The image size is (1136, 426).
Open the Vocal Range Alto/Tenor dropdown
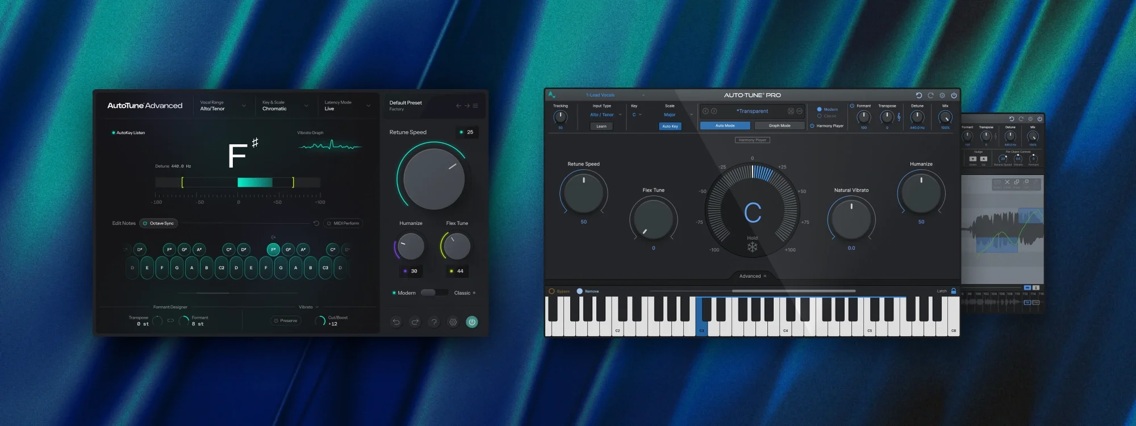[x=223, y=106]
